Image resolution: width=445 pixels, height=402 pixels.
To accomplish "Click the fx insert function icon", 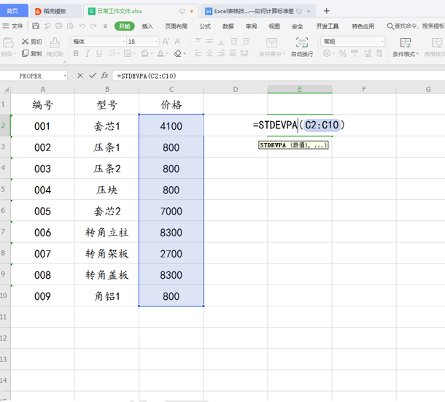I will click(x=105, y=76).
